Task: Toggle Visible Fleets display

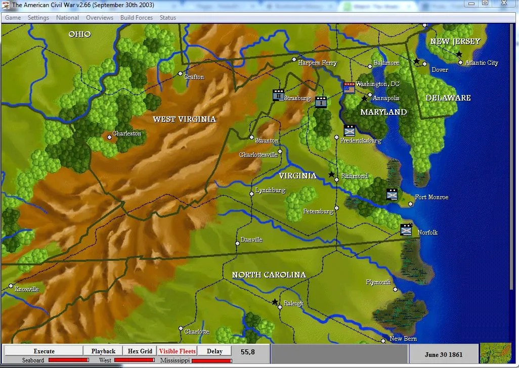Action: click(x=177, y=351)
